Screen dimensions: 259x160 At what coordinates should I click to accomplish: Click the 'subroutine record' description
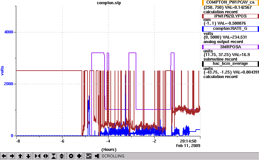(220, 59)
